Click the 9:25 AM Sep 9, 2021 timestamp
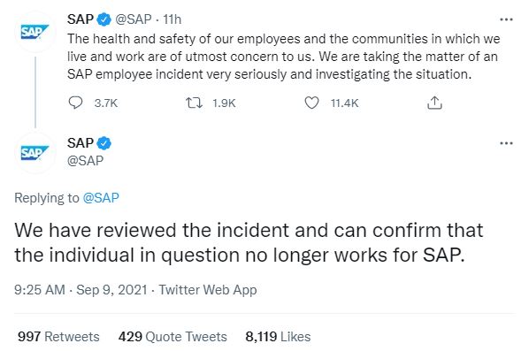Viewport: 529px width, 351px height. [x=80, y=290]
